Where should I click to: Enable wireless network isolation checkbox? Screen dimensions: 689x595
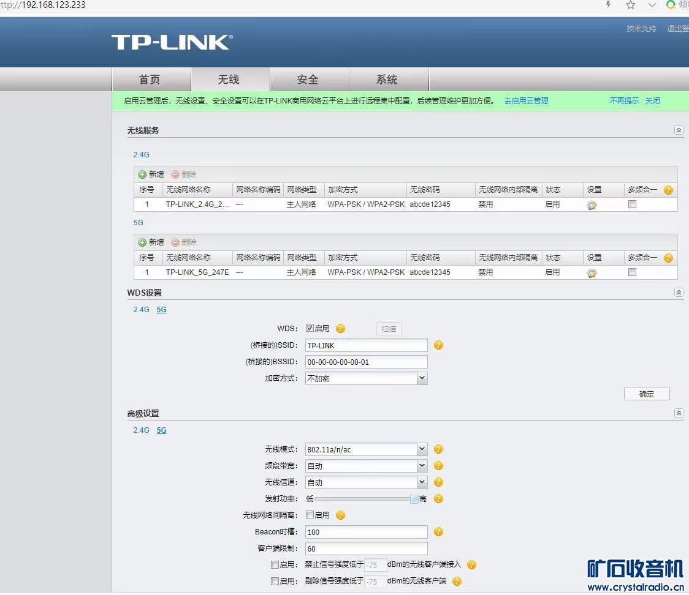click(x=310, y=515)
